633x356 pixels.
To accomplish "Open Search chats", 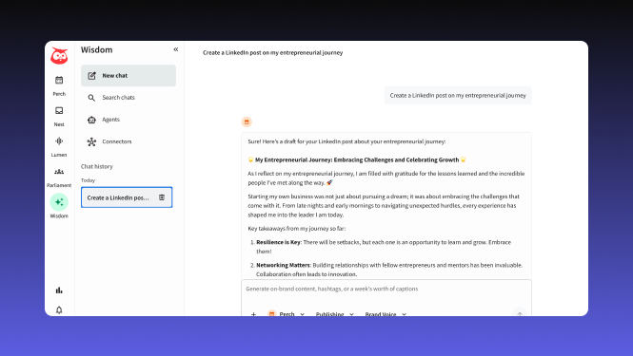I will [x=129, y=98].
